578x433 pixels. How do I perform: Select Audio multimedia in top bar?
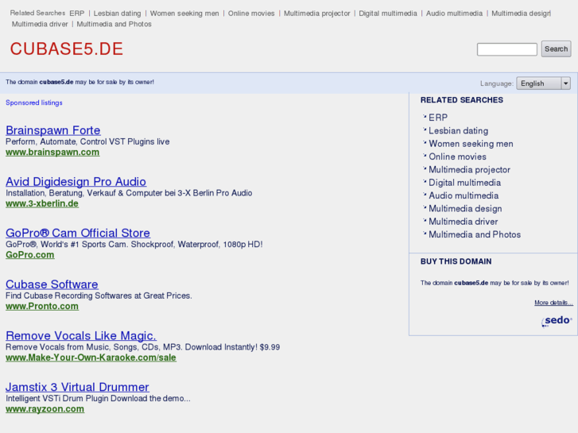pos(455,14)
